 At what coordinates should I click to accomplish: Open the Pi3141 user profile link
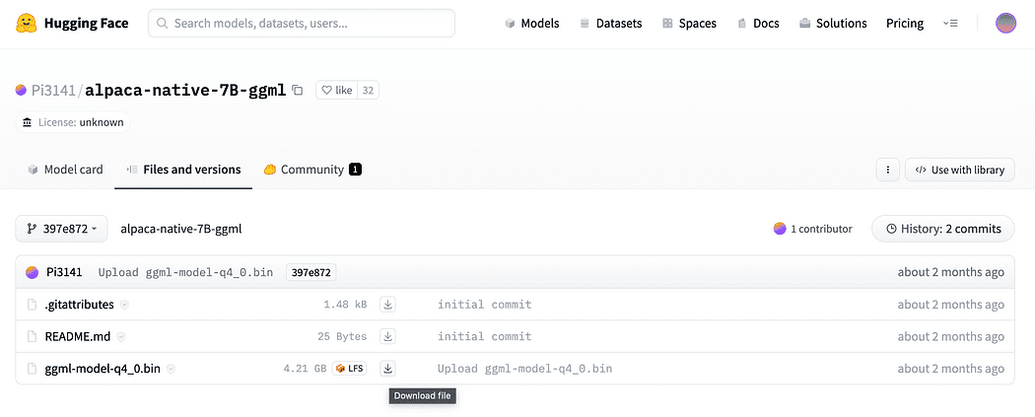(53, 90)
